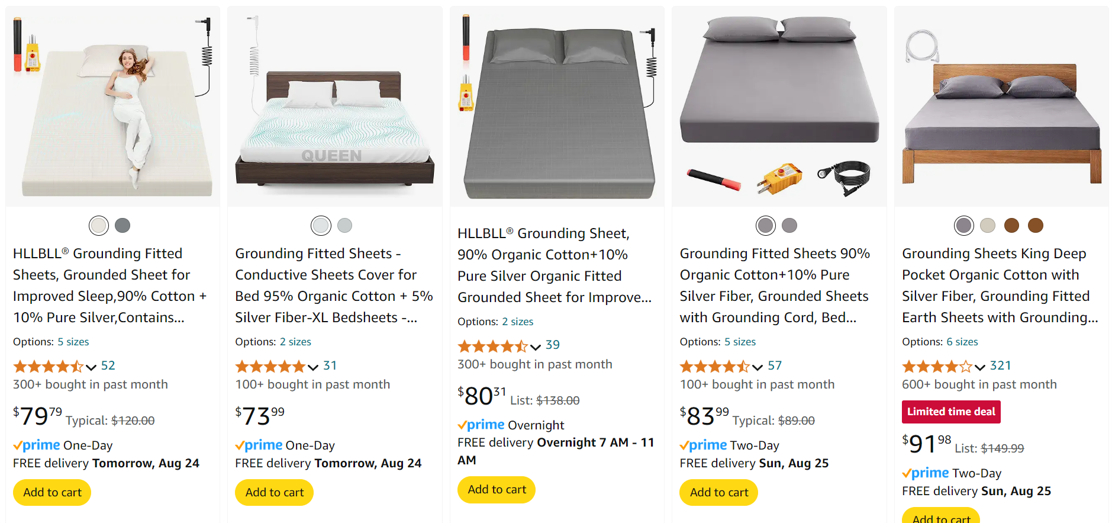Add HLLBLL Grounding Fitted Sheets to cart

click(51, 492)
